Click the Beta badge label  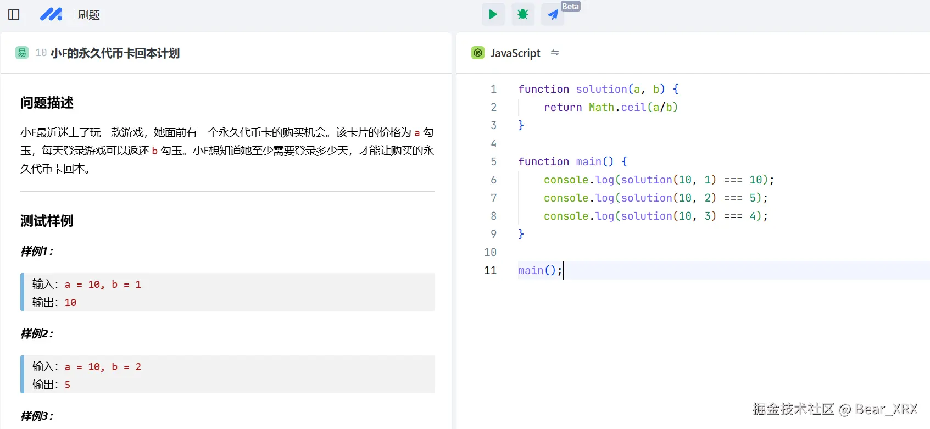coord(570,7)
